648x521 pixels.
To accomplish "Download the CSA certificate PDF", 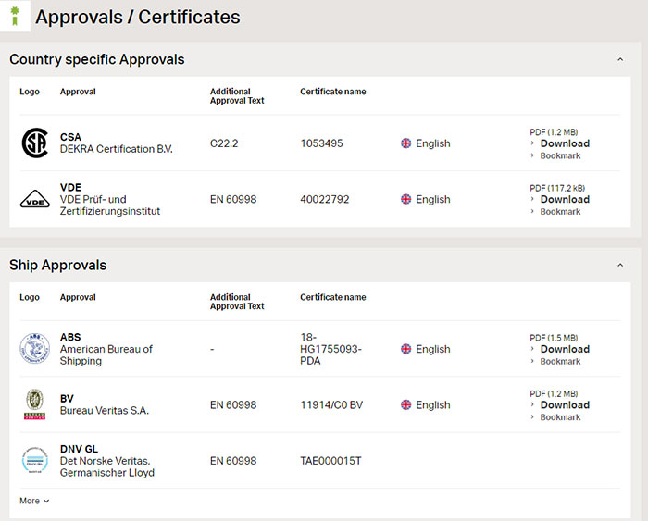I will (565, 143).
